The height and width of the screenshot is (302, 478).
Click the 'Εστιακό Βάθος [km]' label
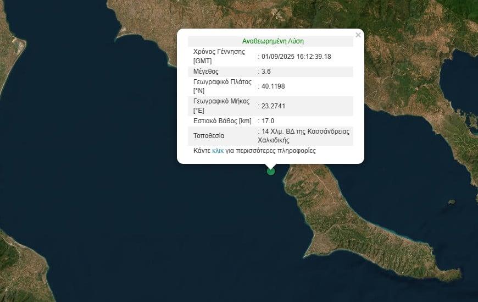[x=222, y=121]
